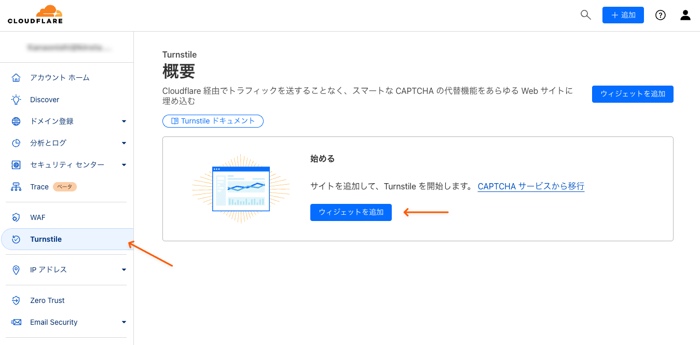
Task: Open the 分析とログ pie chart icon
Action: tap(16, 143)
